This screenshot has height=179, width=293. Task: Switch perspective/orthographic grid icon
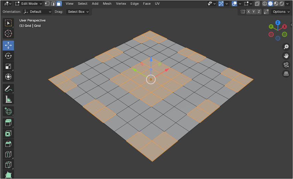pyautogui.click(x=286, y=73)
